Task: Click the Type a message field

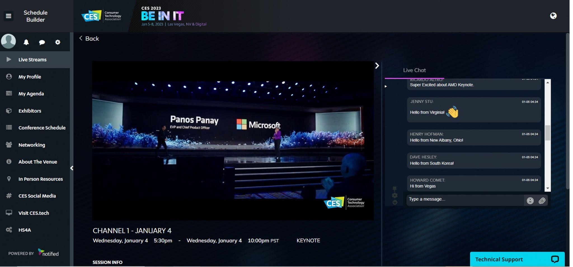Action: tap(464, 199)
